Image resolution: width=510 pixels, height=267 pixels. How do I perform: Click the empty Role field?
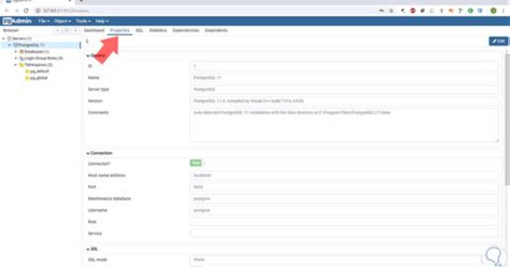344,222
